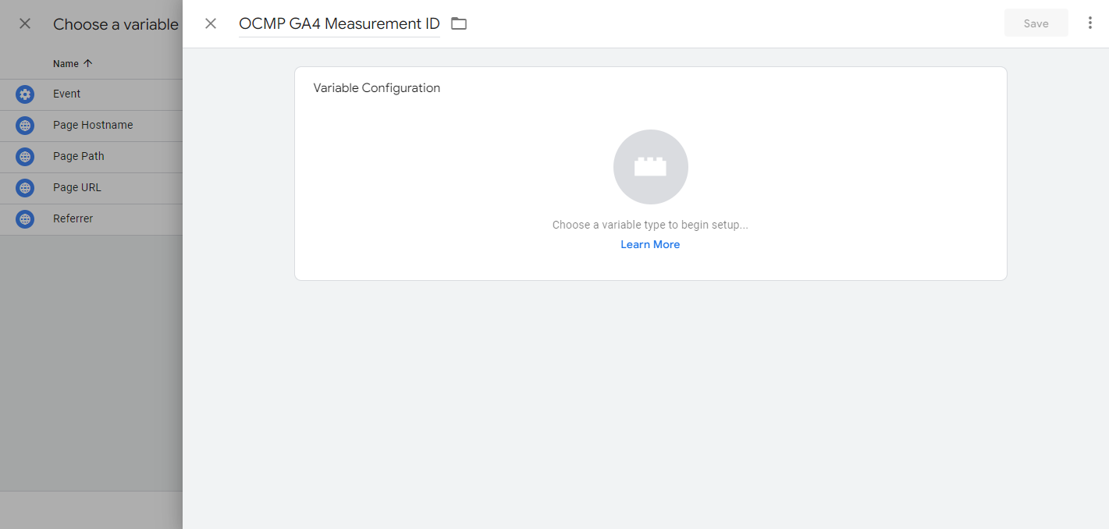Select the Page URL variable
This screenshot has height=529, width=1109.
click(91, 188)
